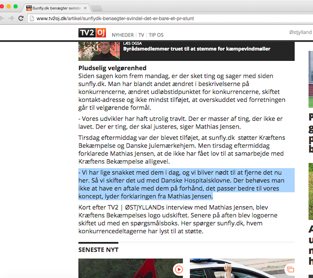Click the browser reload page icon
This screenshot has height=278, width=313.
tap(21, 18)
